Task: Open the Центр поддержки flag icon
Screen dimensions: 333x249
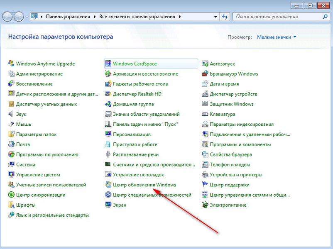Action: click(x=205, y=185)
